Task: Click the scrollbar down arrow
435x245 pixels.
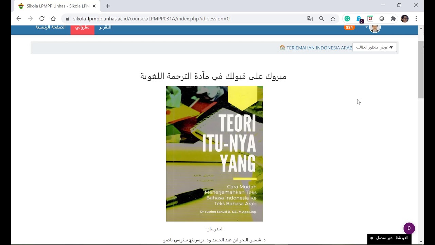Action: 421,241
